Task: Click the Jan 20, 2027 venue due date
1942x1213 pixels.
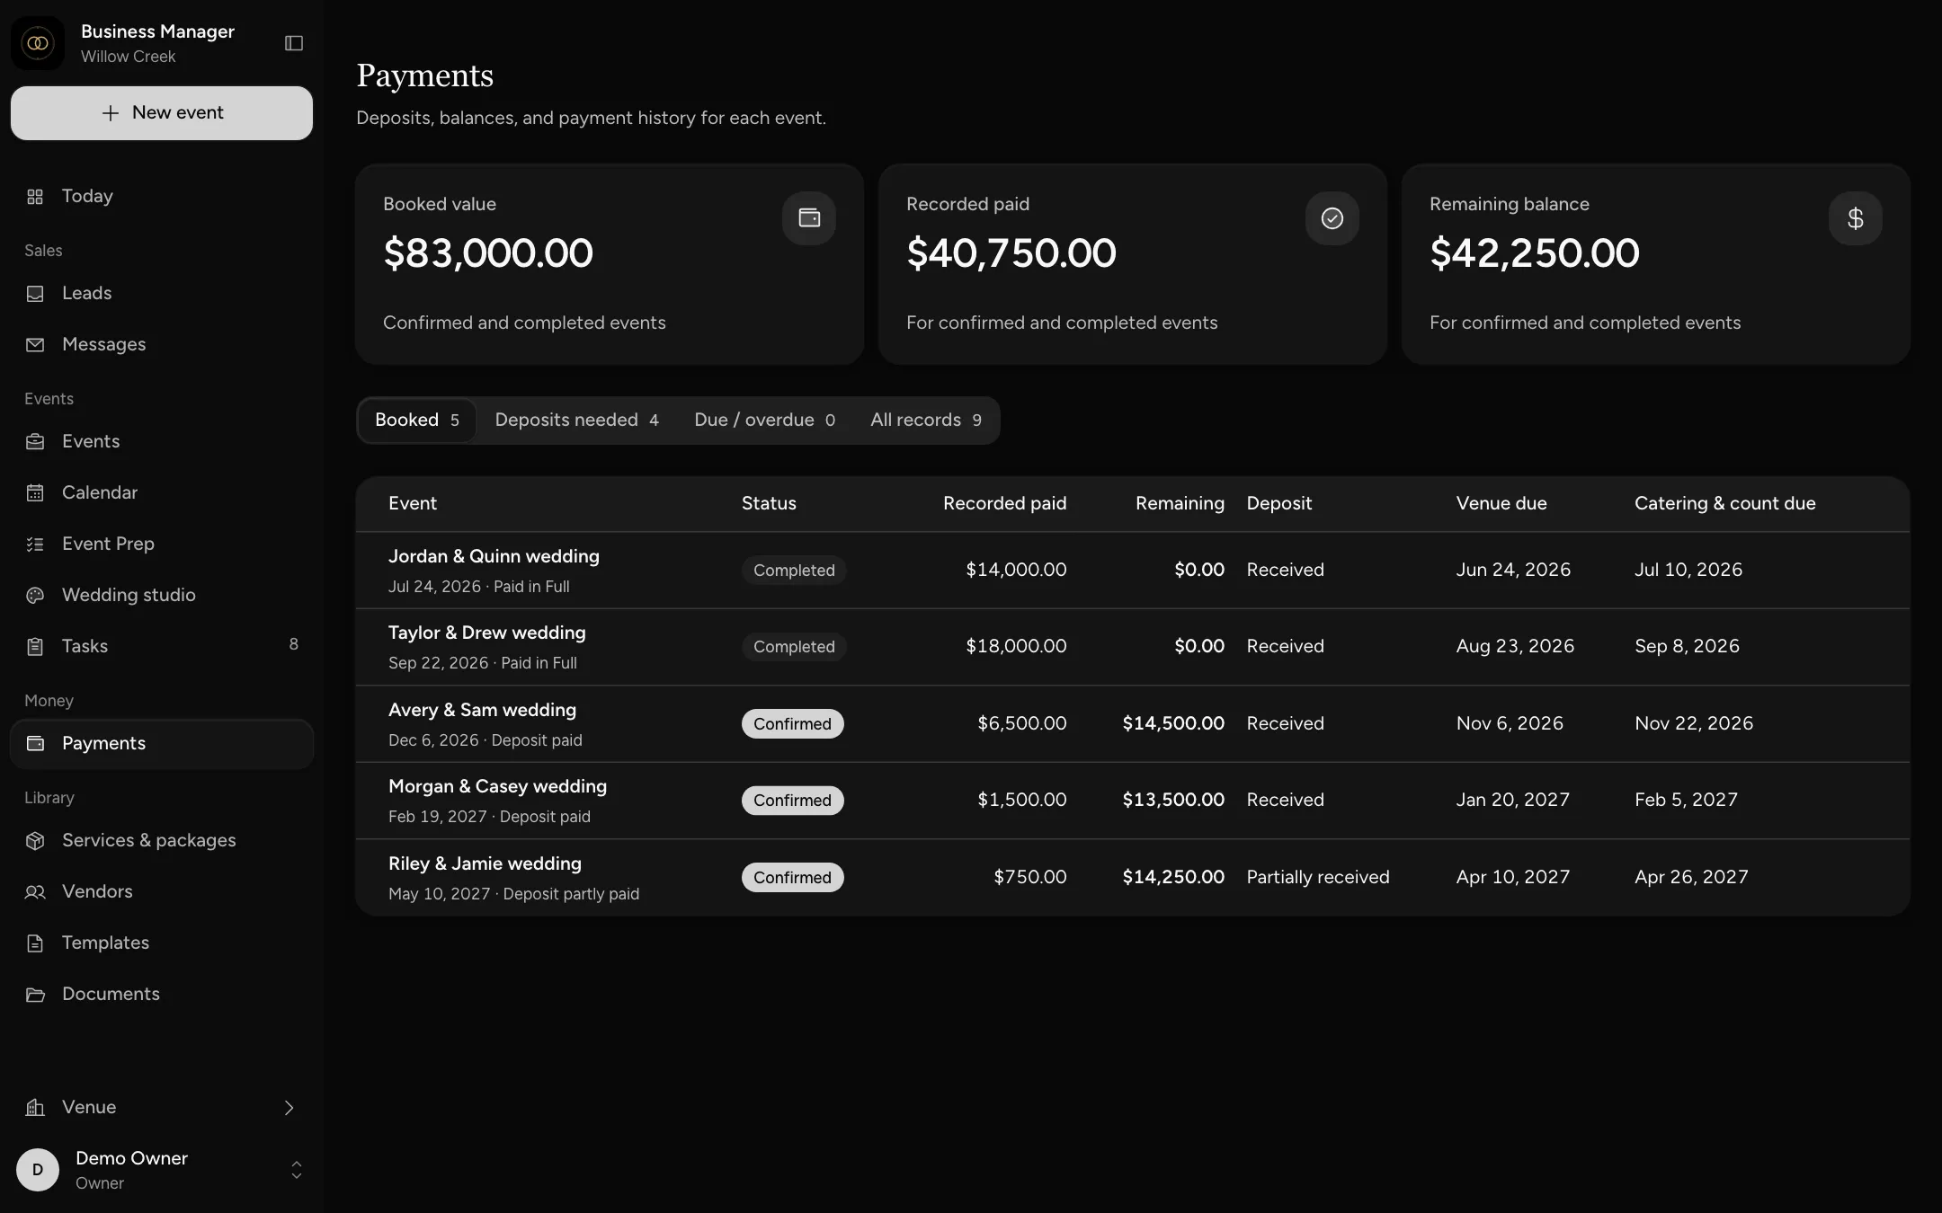Action: pos(1513,800)
